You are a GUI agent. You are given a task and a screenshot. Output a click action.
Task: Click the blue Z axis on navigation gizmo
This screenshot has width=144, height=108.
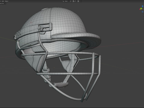[142, 6]
